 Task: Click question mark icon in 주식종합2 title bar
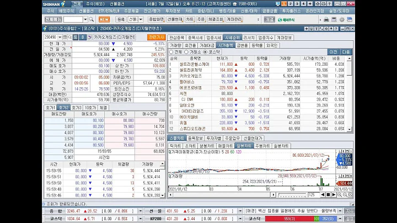(x=336, y=29)
